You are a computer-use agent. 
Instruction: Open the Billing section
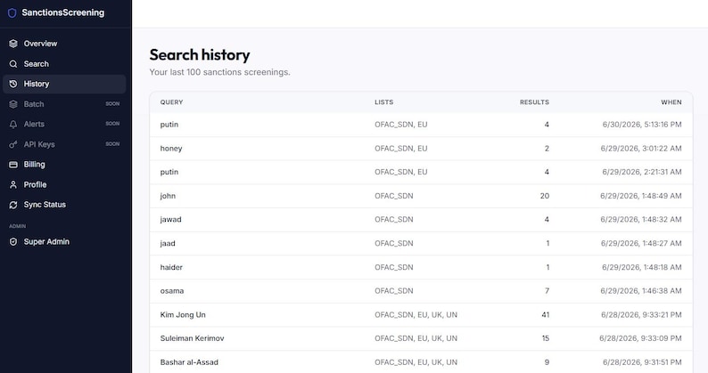click(64, 165)
